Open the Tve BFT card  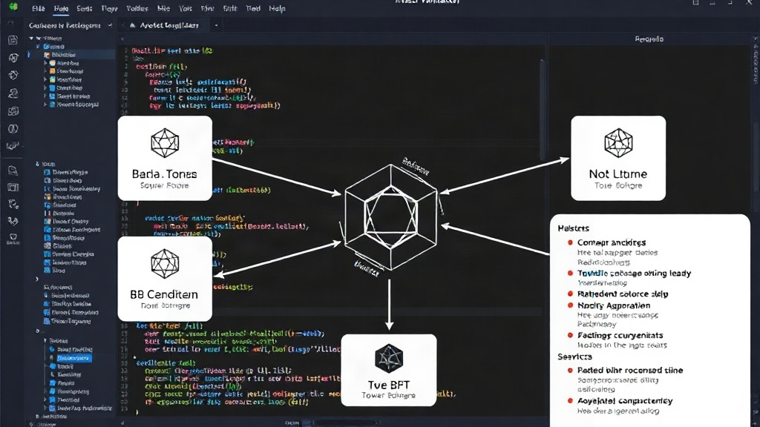(x=389, y=371)
